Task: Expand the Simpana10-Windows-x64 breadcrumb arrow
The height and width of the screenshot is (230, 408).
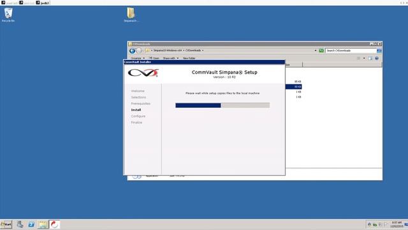Action: pos(184,50)
